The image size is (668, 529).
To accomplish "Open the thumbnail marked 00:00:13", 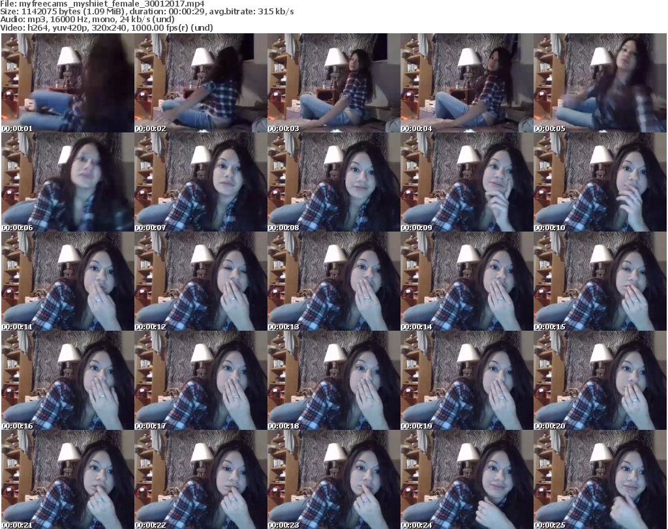I will (x=333, y=281).
